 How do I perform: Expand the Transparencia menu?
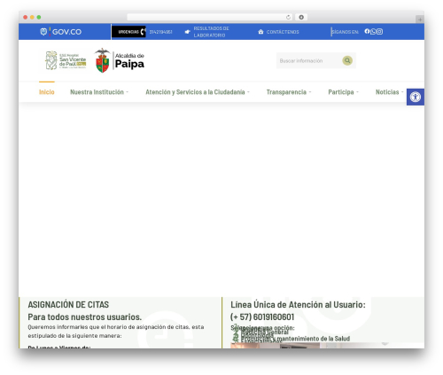(289, 92)
